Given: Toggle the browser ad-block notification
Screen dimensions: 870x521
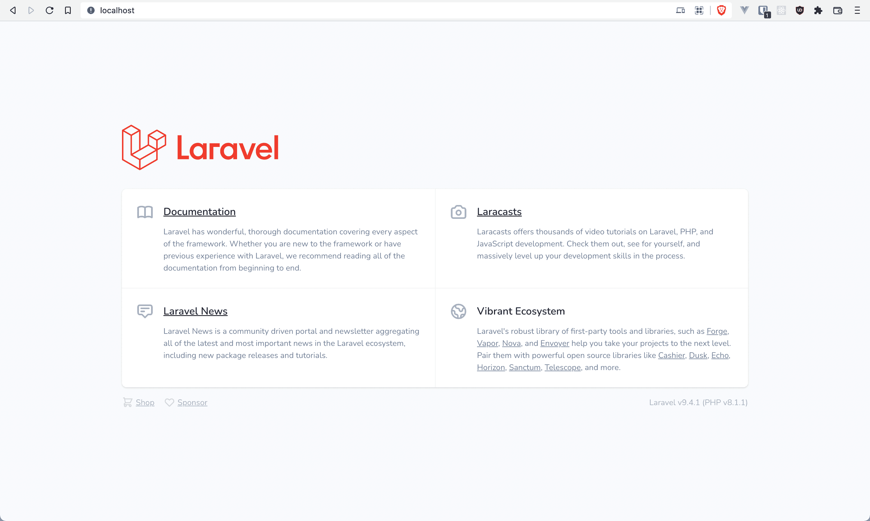Looking at the screenshot, I should (721, 10).
